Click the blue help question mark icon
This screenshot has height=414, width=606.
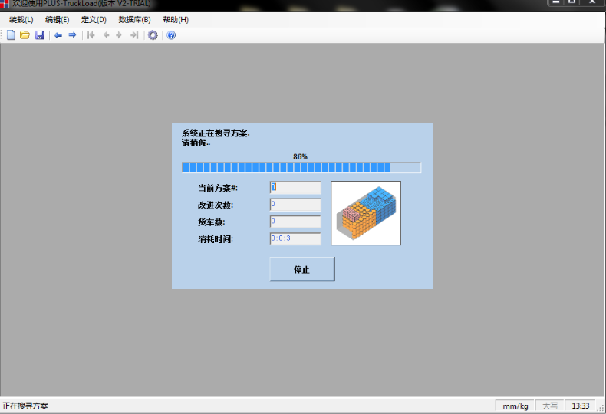click(x=171, y=35)
